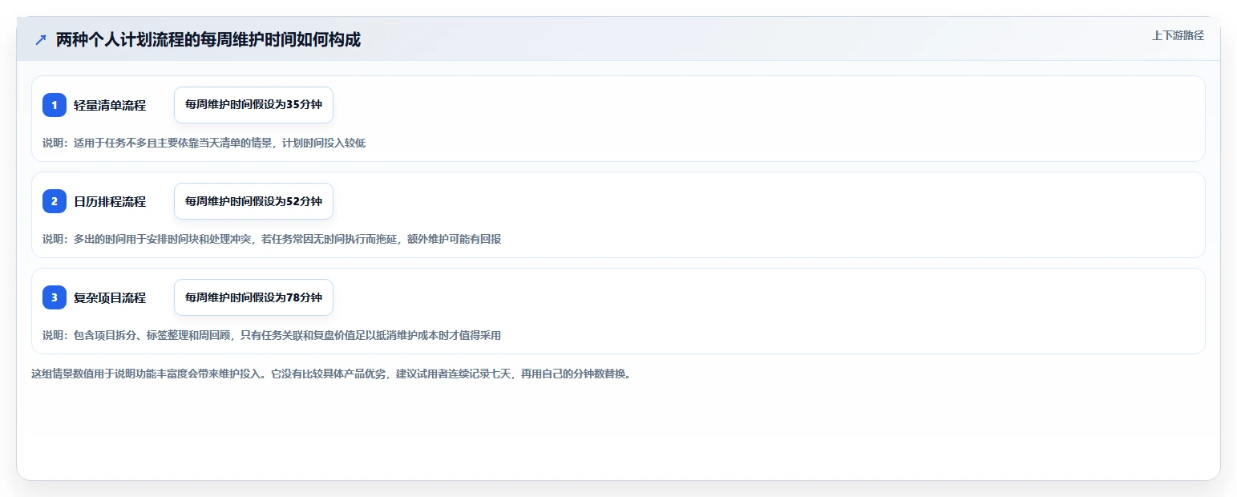Select step badge number 3
The width and height of the screenshot is (1237, 497).
click(55, 297)
